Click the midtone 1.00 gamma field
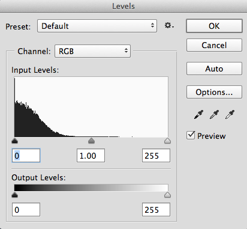247x229 pixels. click(91, 156)
